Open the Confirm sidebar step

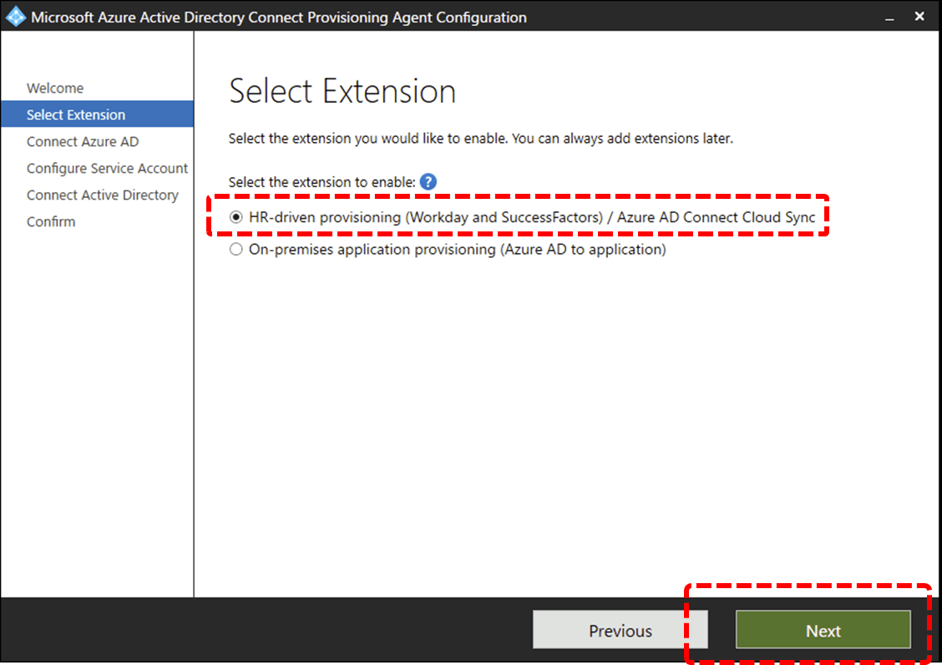click(51, 222)
